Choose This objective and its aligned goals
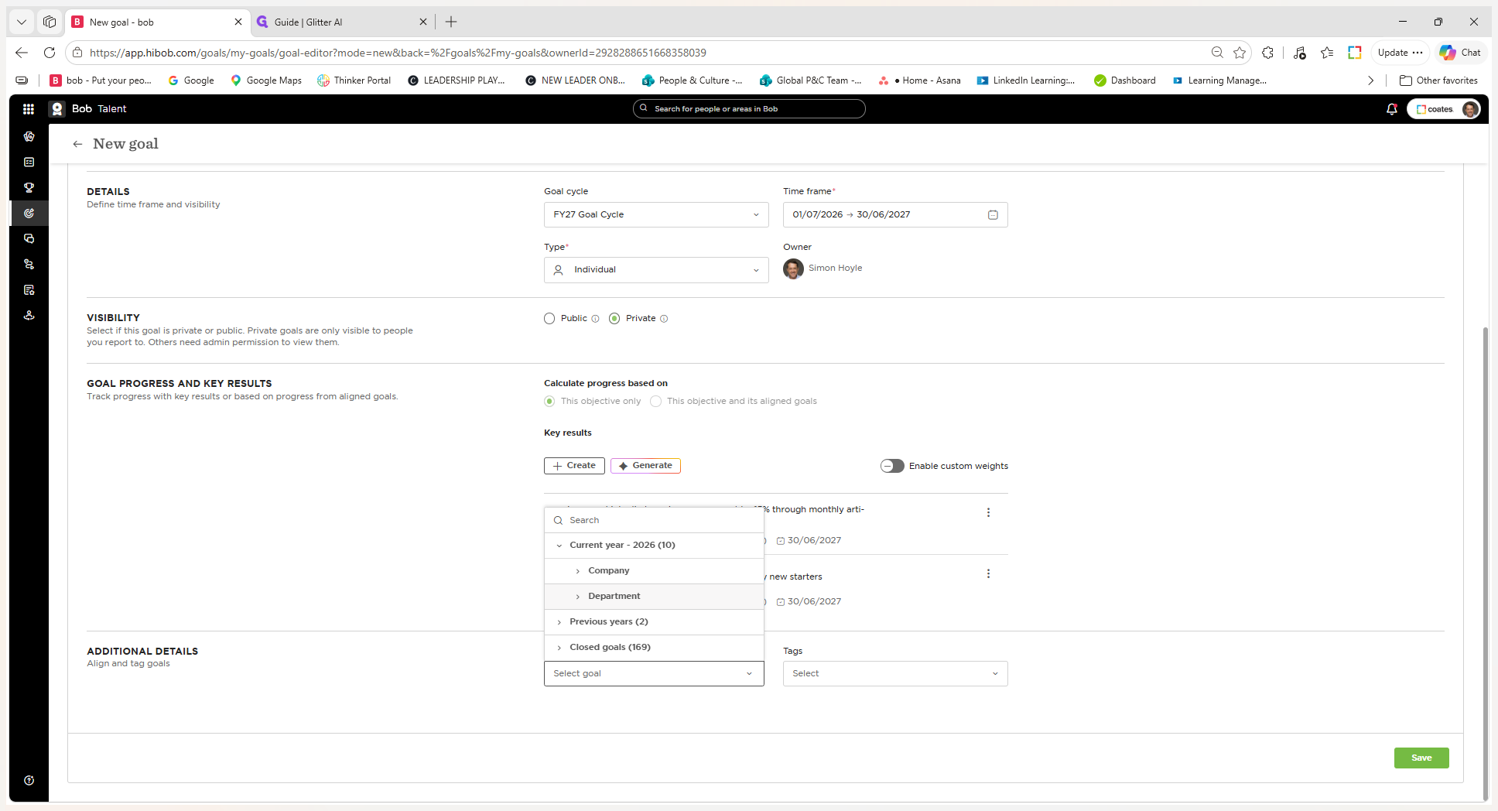 (x=656, y=401)
